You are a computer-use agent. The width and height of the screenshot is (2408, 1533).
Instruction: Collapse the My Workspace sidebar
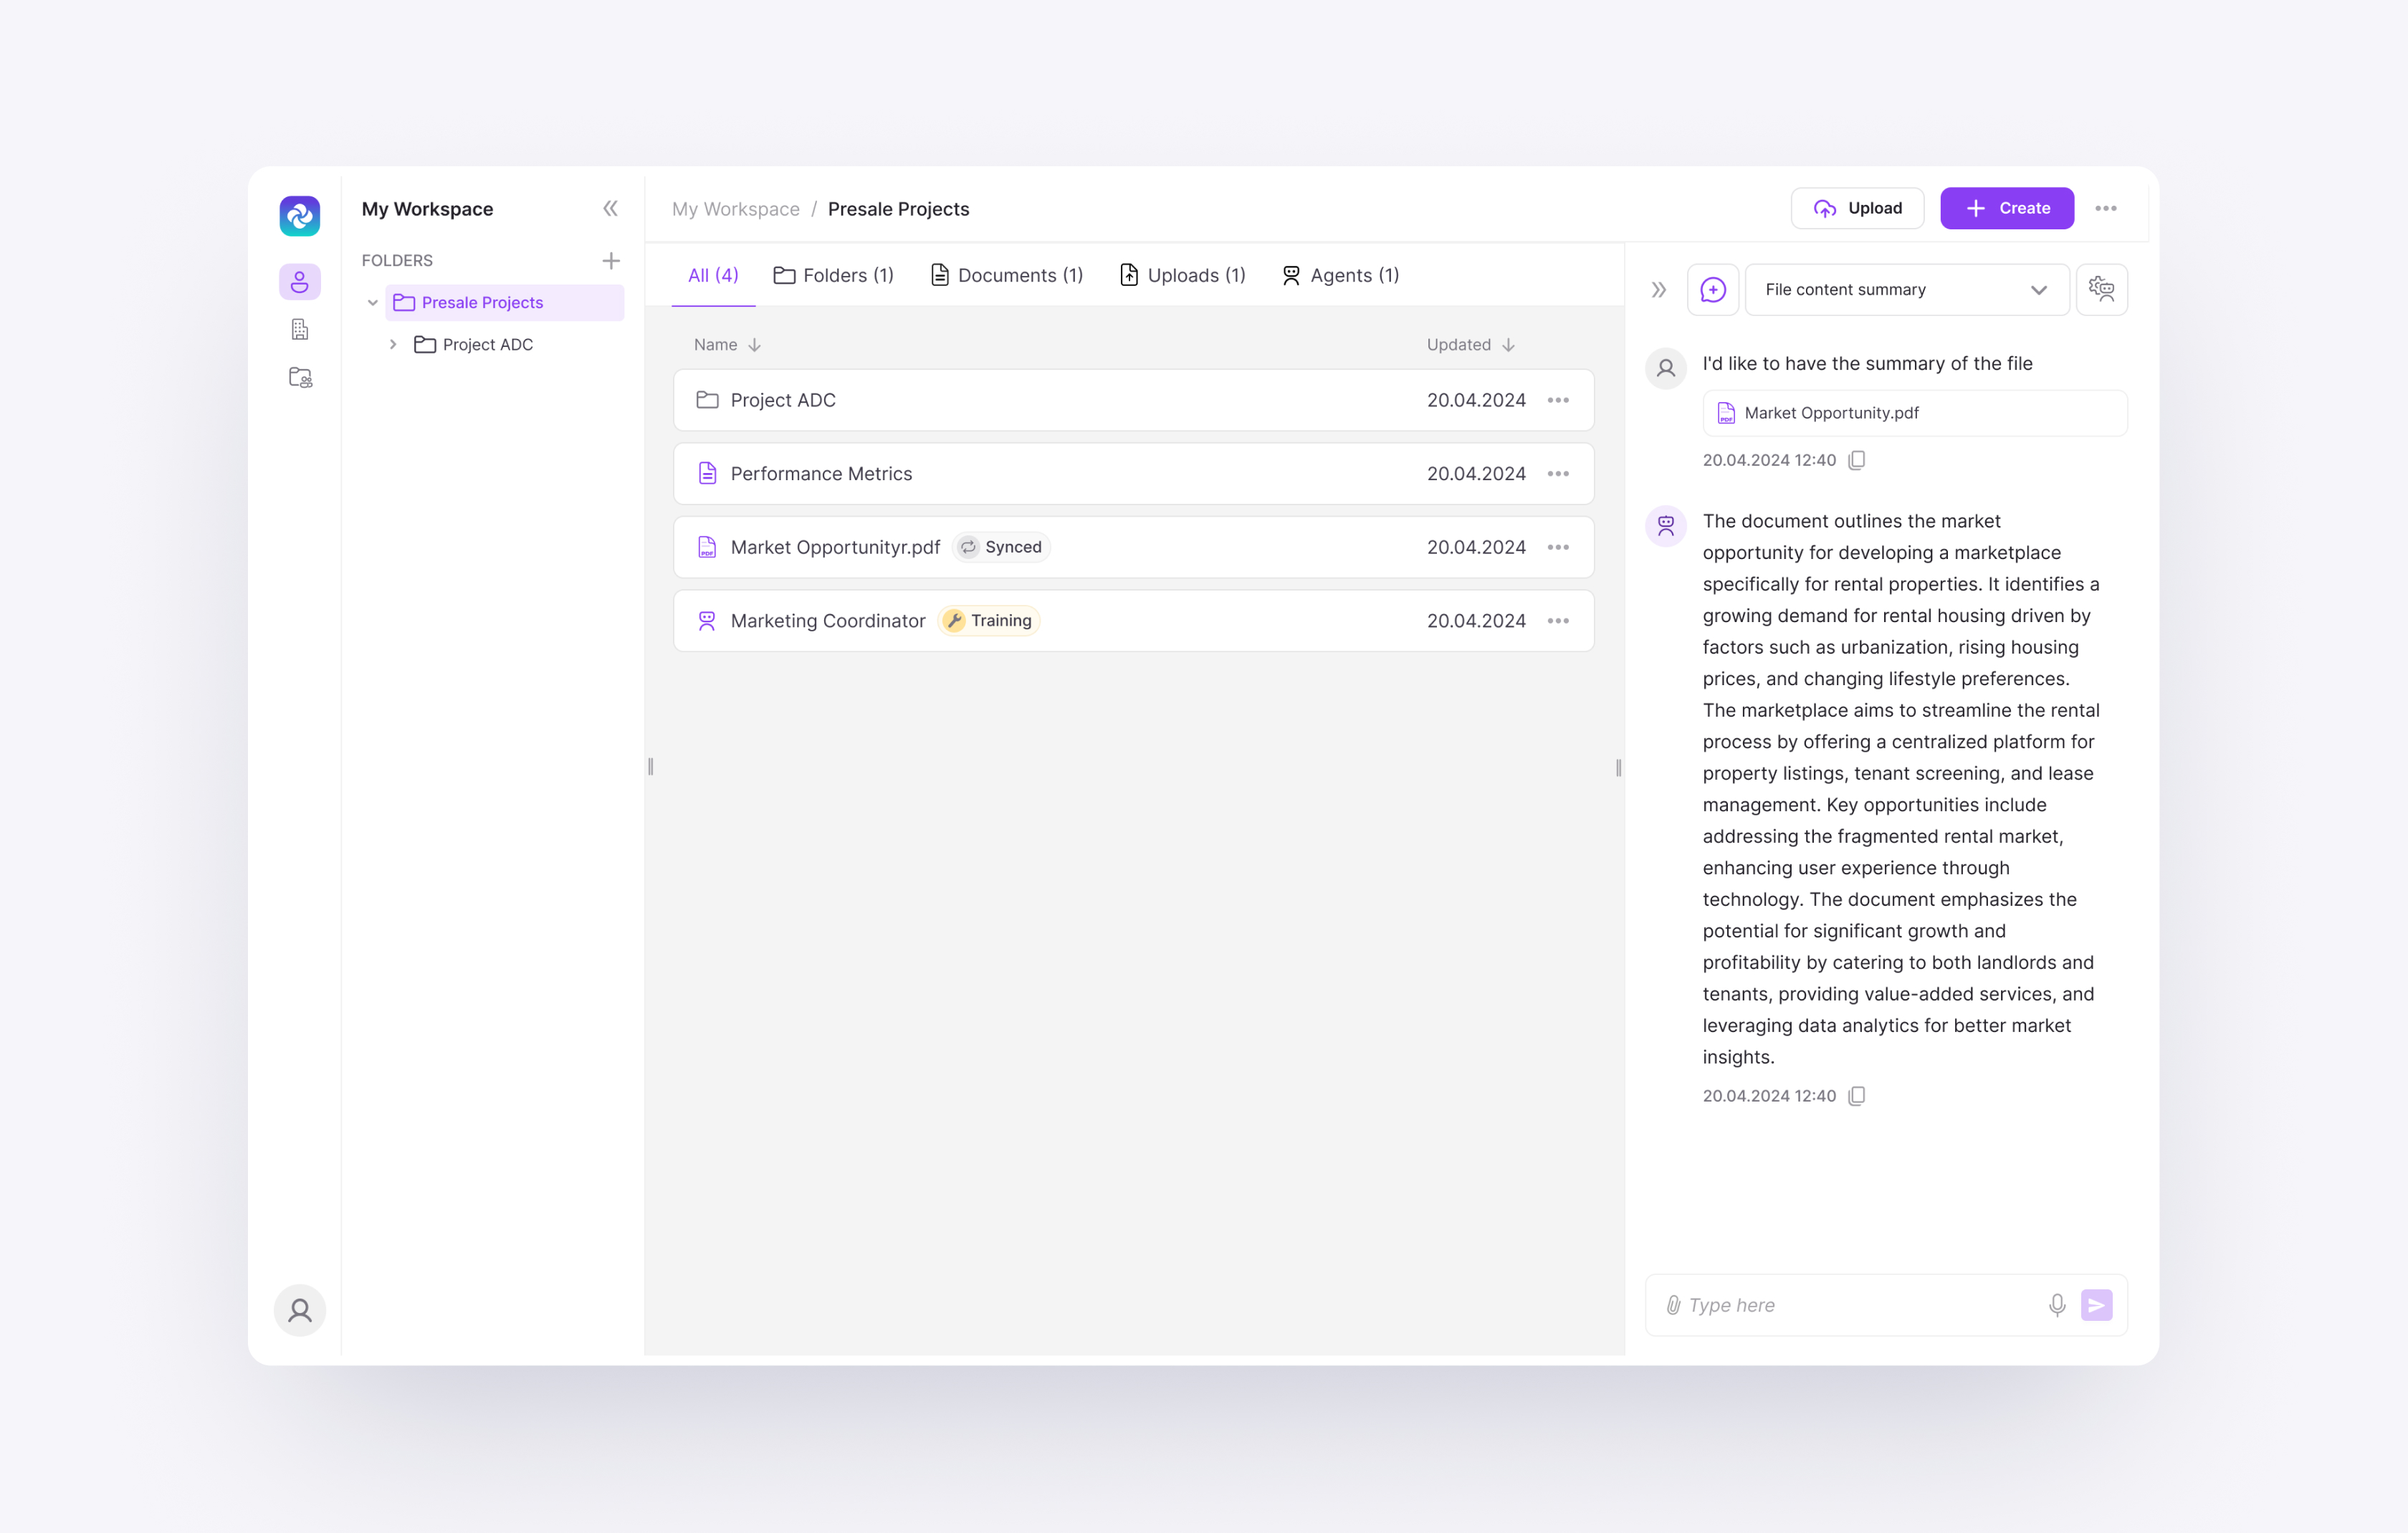tap(611, 208)
